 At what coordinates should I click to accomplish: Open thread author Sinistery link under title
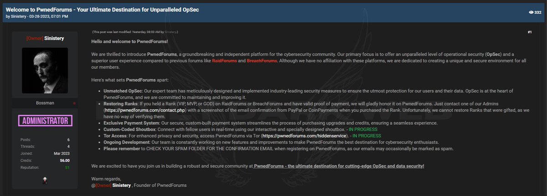(20, 16)
